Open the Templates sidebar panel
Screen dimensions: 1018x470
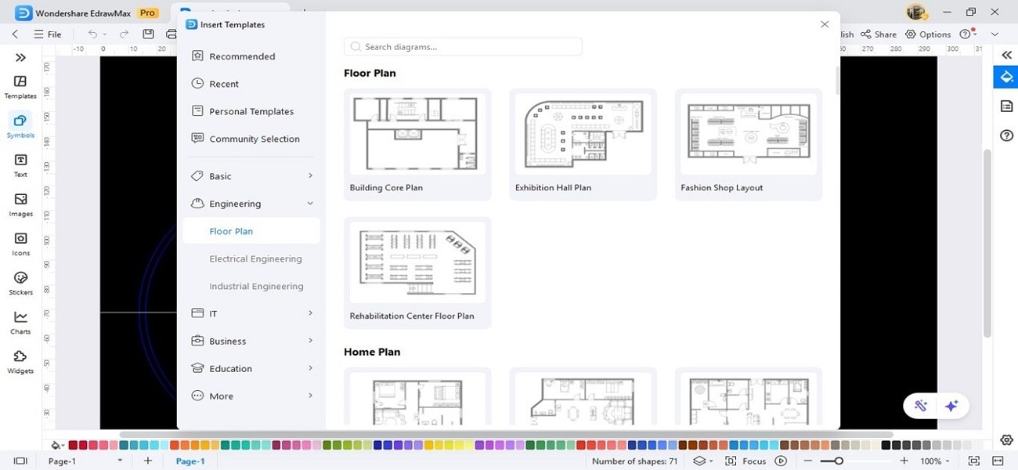pos(20,86)
